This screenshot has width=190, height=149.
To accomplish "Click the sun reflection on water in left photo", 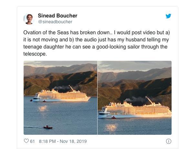I will 43,108.
